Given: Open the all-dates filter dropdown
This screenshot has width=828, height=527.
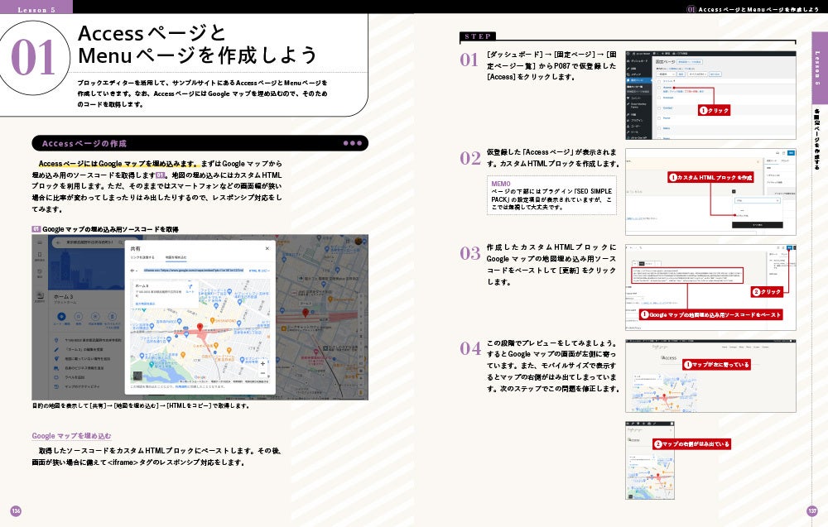Looking at the screenshot, I should point(696,74).
